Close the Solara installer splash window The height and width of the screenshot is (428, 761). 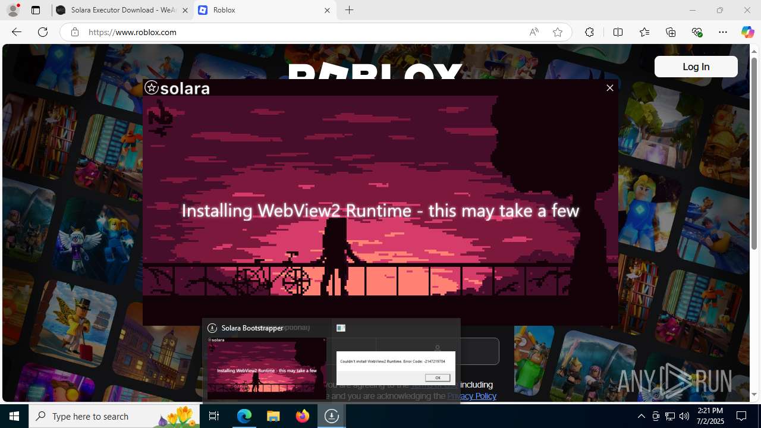609,88
